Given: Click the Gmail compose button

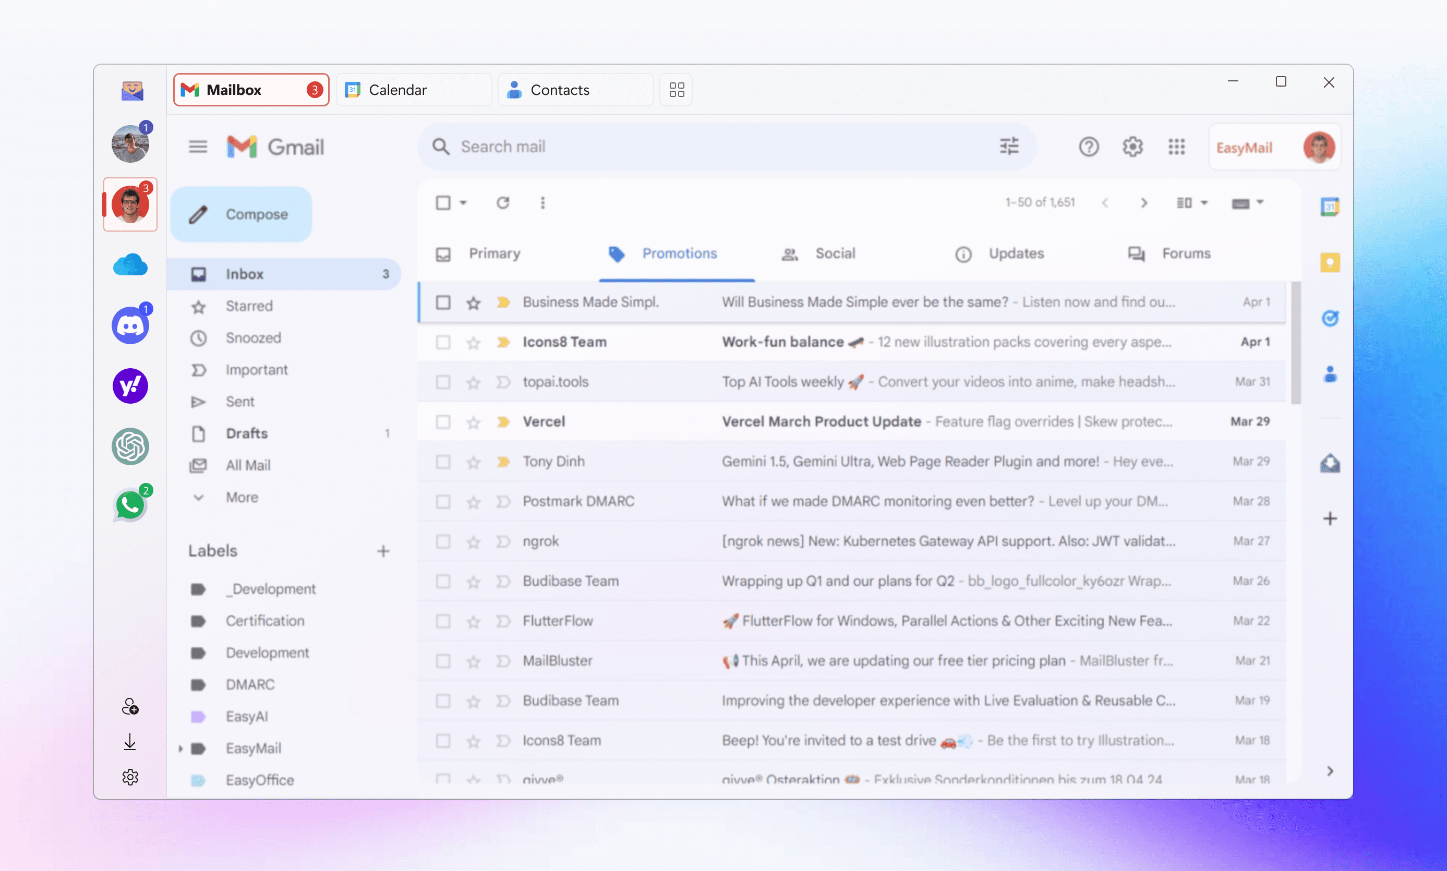Looking at the screenshot, I should pos(242,214).
